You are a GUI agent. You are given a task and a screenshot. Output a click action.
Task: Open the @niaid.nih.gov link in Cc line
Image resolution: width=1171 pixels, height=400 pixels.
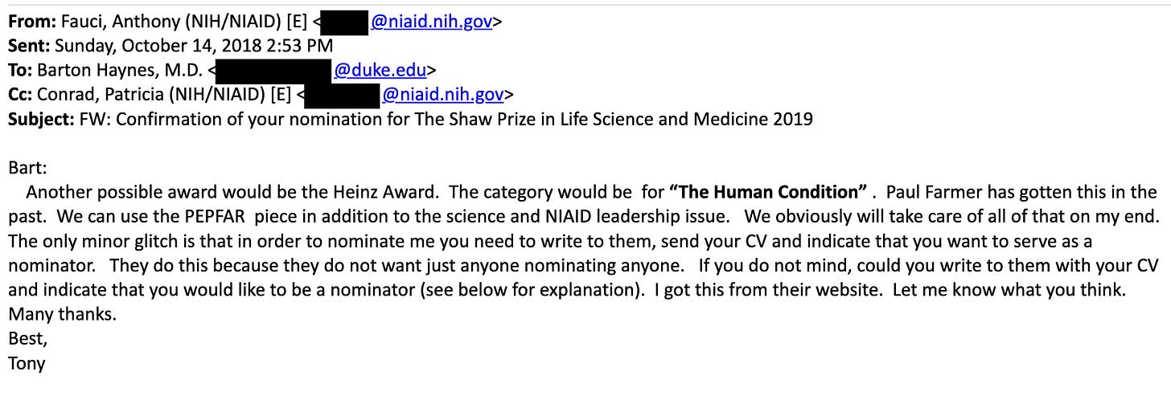(443, 95)
